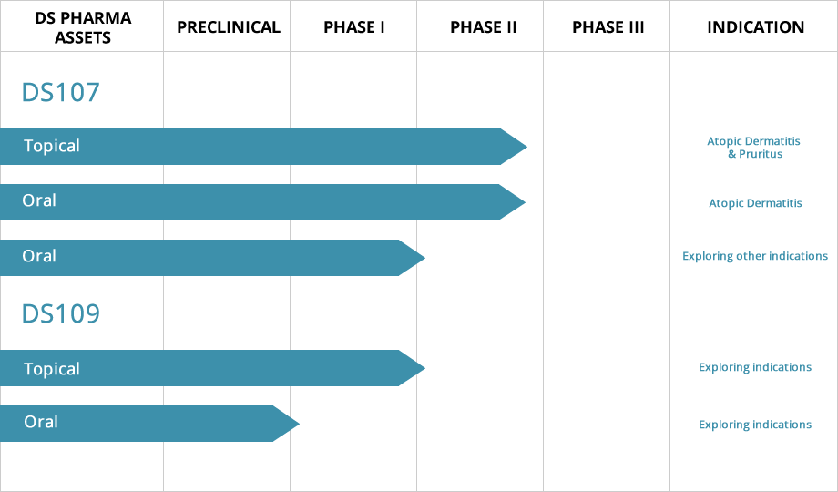Click the Oral label of the Atopic Dermatitis bar
This screenshot has height=492, width=838.
coord(39,200)
